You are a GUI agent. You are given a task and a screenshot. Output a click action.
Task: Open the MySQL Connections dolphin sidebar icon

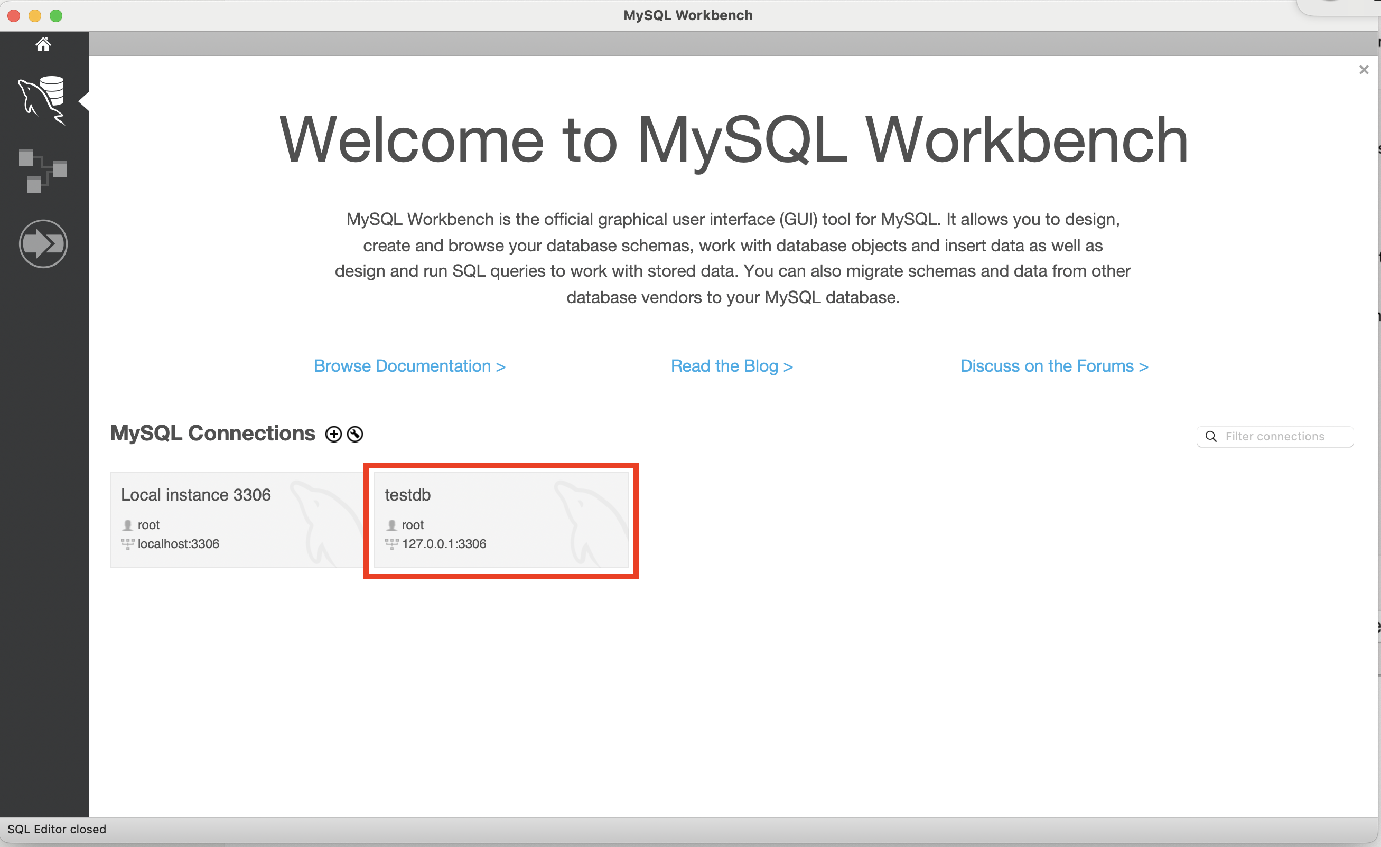pos(43,100)
